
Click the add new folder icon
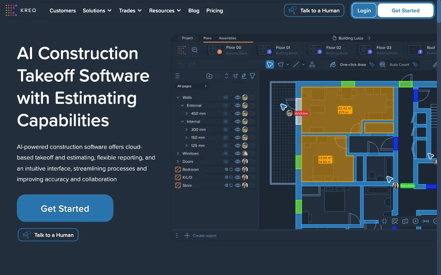(209, 76)
